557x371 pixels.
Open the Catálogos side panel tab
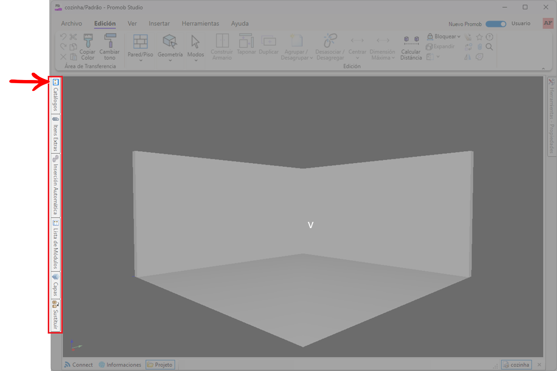pyautogui.click(x=56, y=95)
